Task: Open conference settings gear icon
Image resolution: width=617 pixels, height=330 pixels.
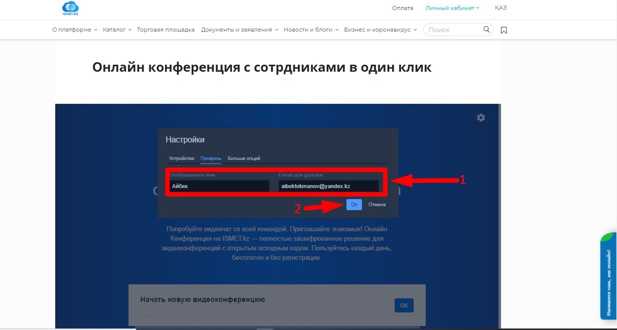Action: point(481,117)
